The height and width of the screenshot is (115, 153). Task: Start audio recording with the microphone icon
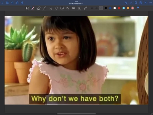22,3
